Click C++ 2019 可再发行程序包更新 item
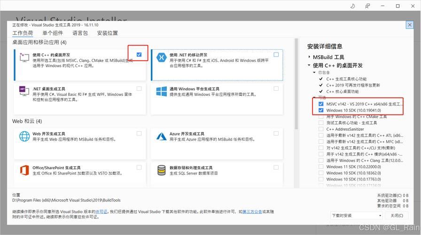This screenshot has width=421, height=235. 353,85
